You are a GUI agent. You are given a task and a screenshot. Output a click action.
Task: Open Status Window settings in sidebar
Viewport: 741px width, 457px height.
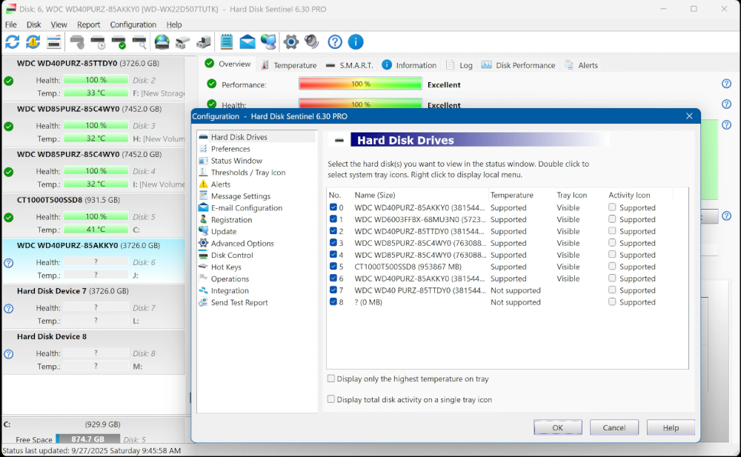pyautogui.click(x=236, y=161)
